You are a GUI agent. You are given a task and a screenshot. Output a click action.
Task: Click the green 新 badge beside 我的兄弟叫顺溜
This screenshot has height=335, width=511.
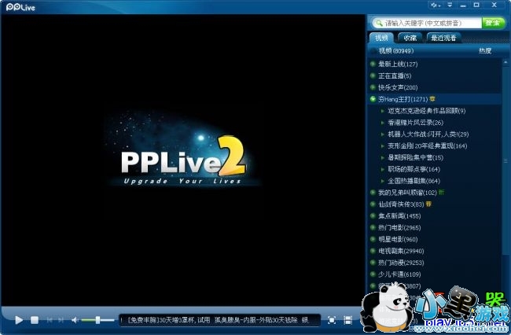pyautogui.click(x=441, y=192)
